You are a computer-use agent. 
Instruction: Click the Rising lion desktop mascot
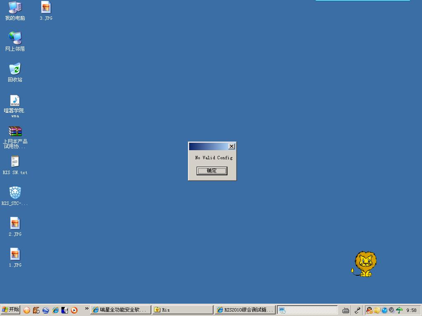point(364,264)
